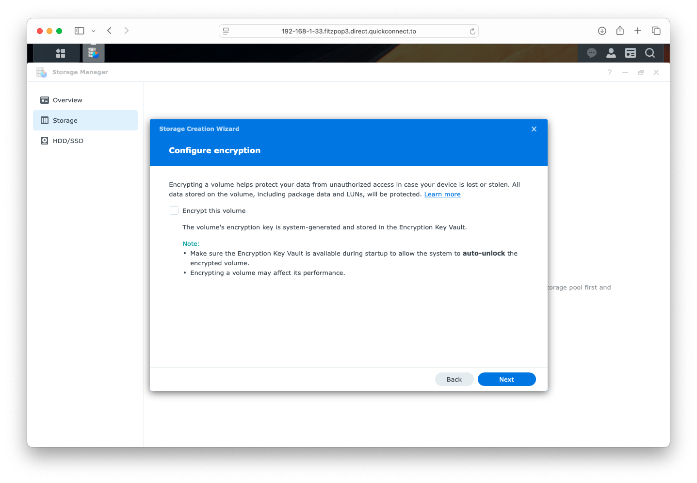Open the DSM user options icon
The height and width of the screenshot is (483, 697).
[x=611, y=53]
